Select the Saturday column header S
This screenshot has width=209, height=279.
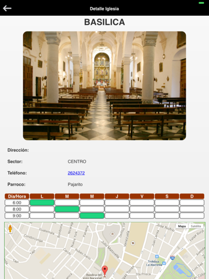click(x=167, y=196)
